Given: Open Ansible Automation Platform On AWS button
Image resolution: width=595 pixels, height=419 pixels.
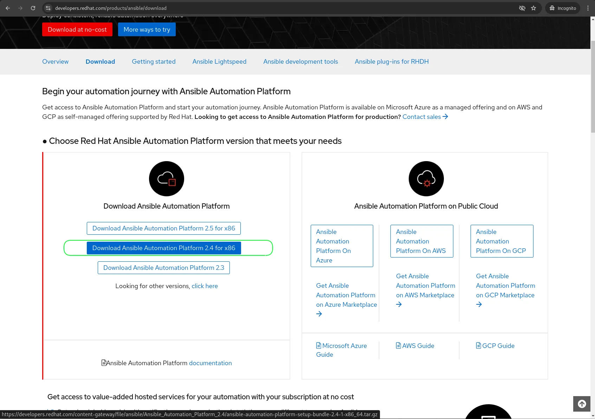Looking at the screenshot, I should (422, 241).
